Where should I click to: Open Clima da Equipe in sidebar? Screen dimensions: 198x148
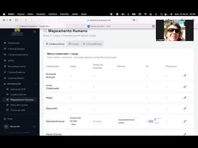click(x=14, y=49)
